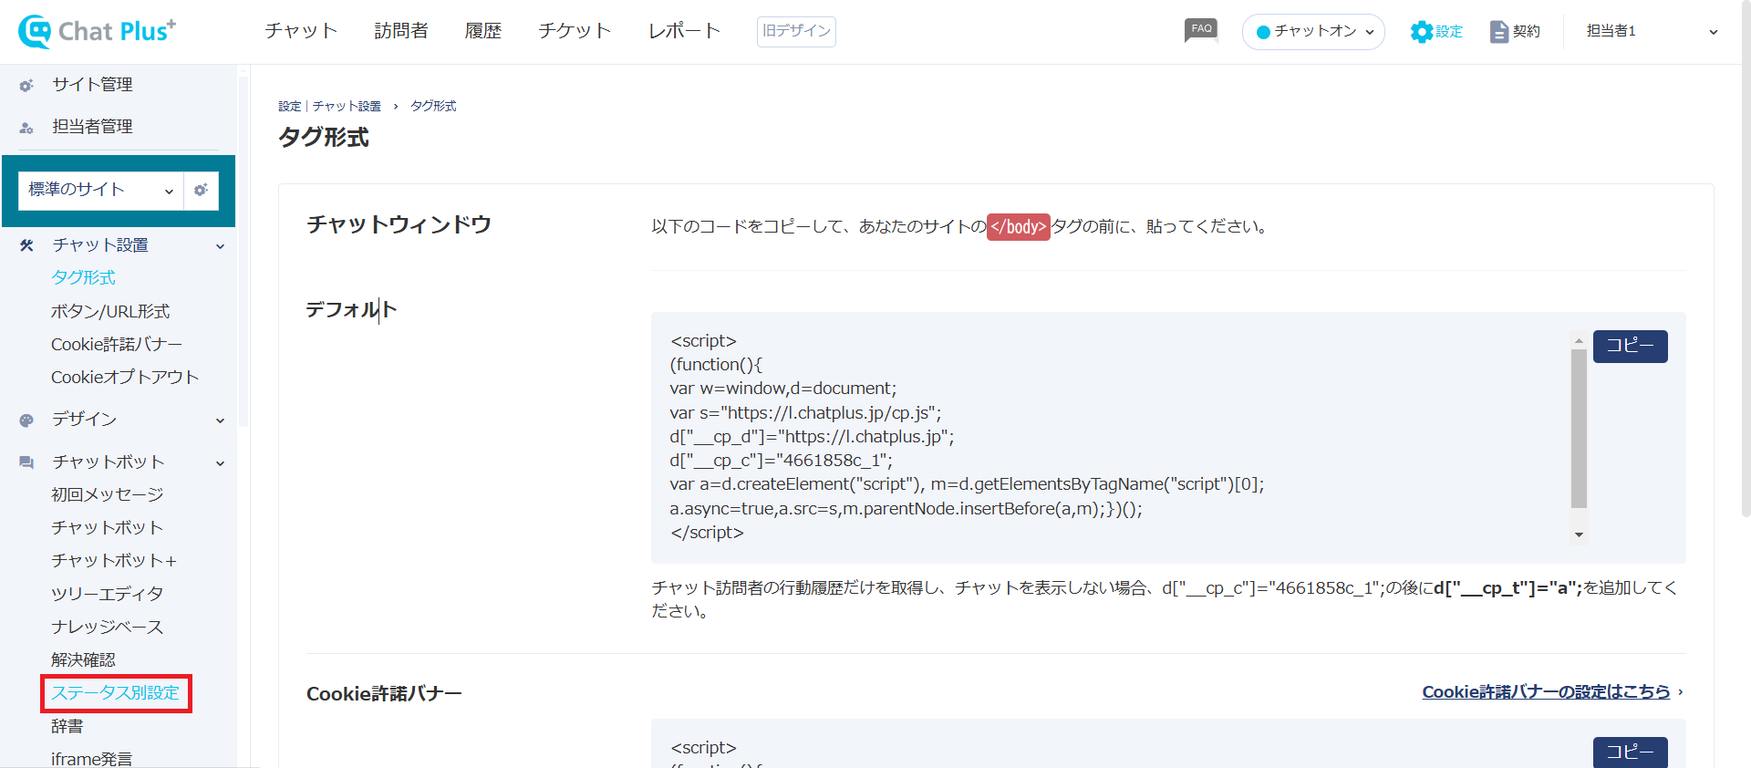Click the デフォルト heading
The height and width of the screenshot is (768, 1751).
pyautogui.click(x=351, y=310)
